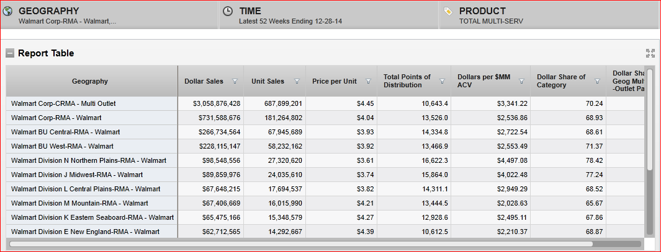661x252 pixels.
Task: Click the expand table fullscreen icon
Action: click(x=650, y=53)
